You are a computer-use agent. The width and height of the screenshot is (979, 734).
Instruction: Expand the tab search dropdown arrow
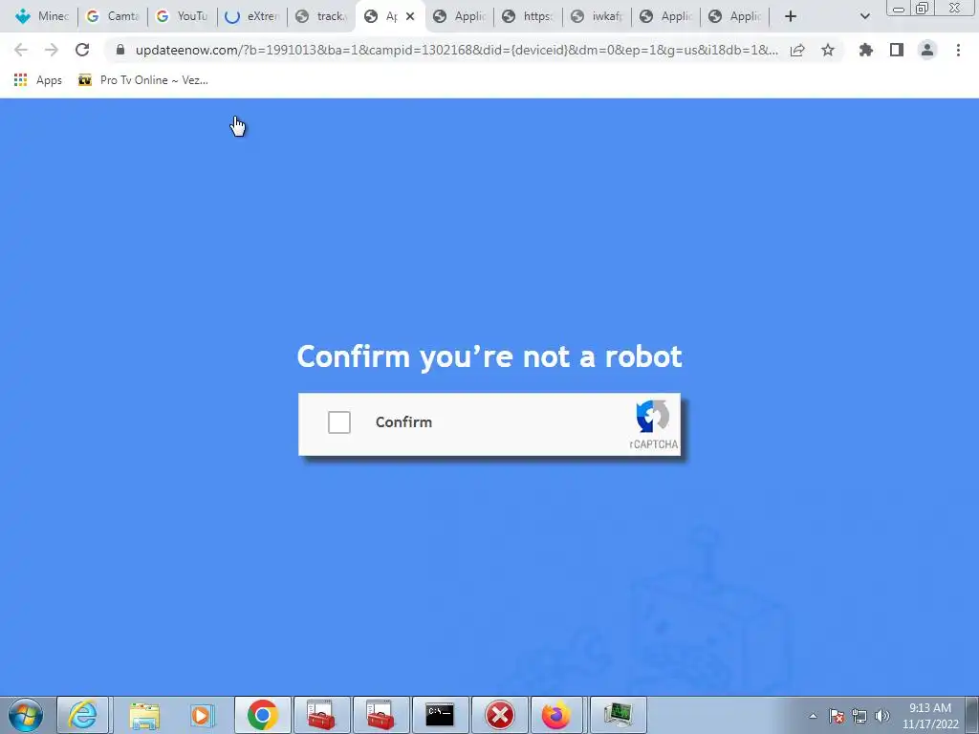pos(864,16)
